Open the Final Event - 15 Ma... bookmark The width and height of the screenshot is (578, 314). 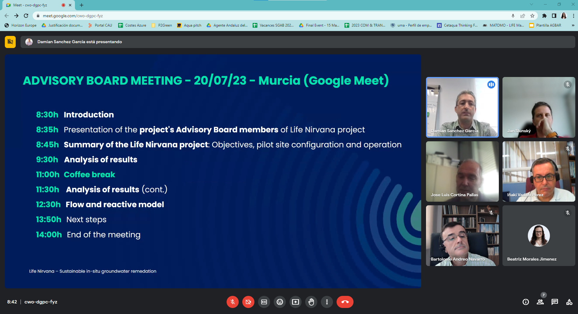point(319,25)
